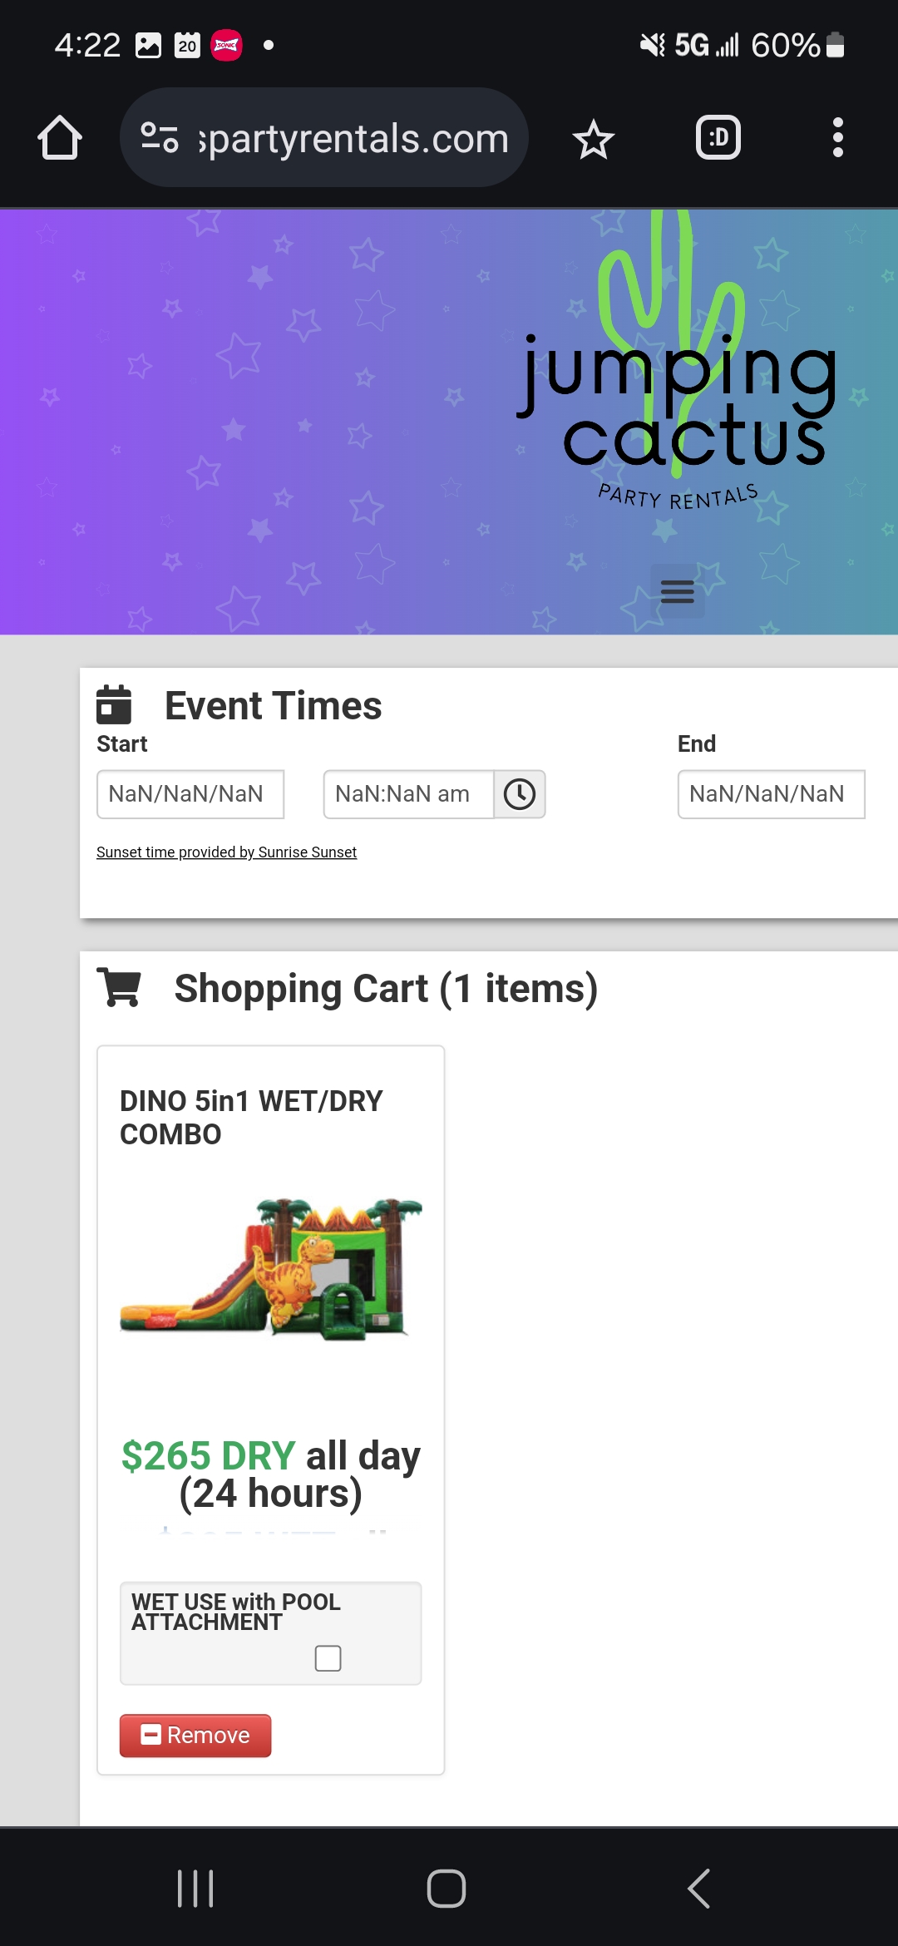This screenshot has width=898, height=1946.
Task: Select the Start date field
Action: point(190,794)
